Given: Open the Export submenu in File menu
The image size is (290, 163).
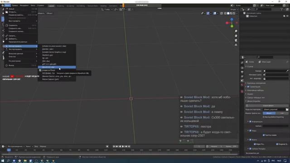Looking at the screenshot, I should (21, 49).
